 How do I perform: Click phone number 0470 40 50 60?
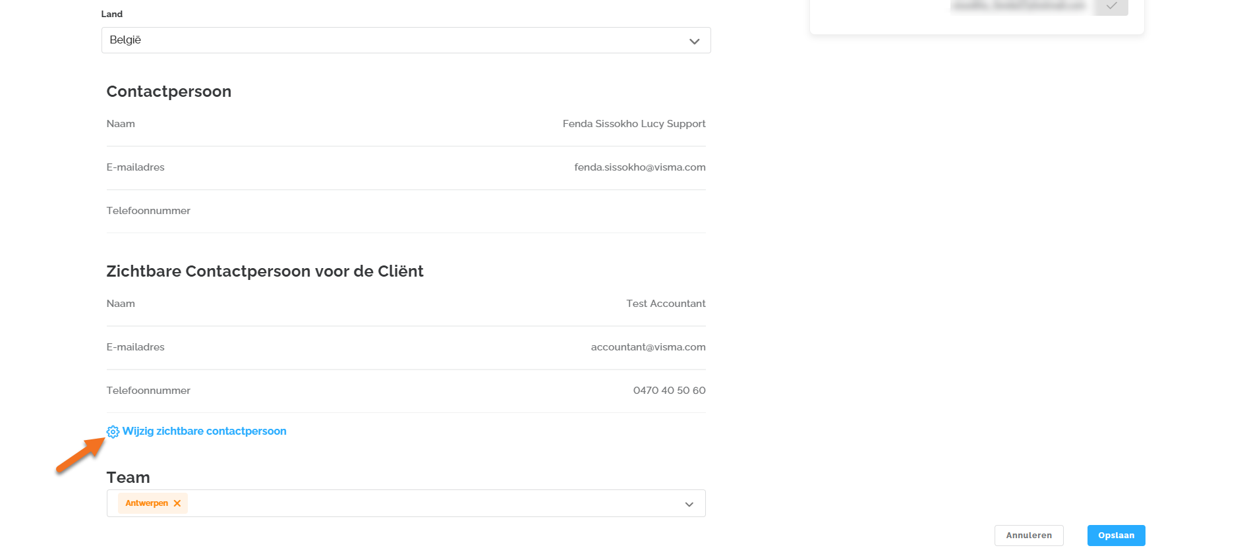[669, 391]
